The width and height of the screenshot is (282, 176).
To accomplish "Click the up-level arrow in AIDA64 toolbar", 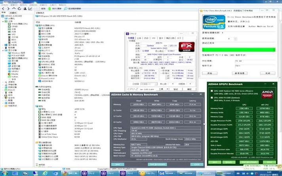I will click(14, 9).
